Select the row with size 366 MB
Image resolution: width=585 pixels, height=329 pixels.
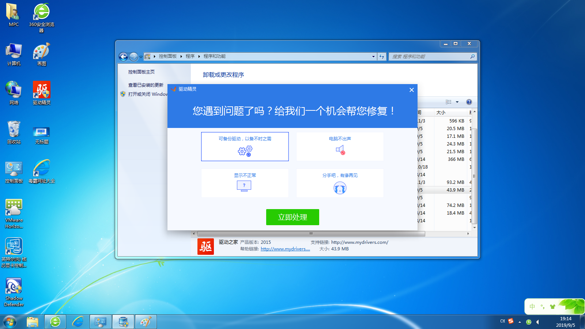click(x=445, y=159)
